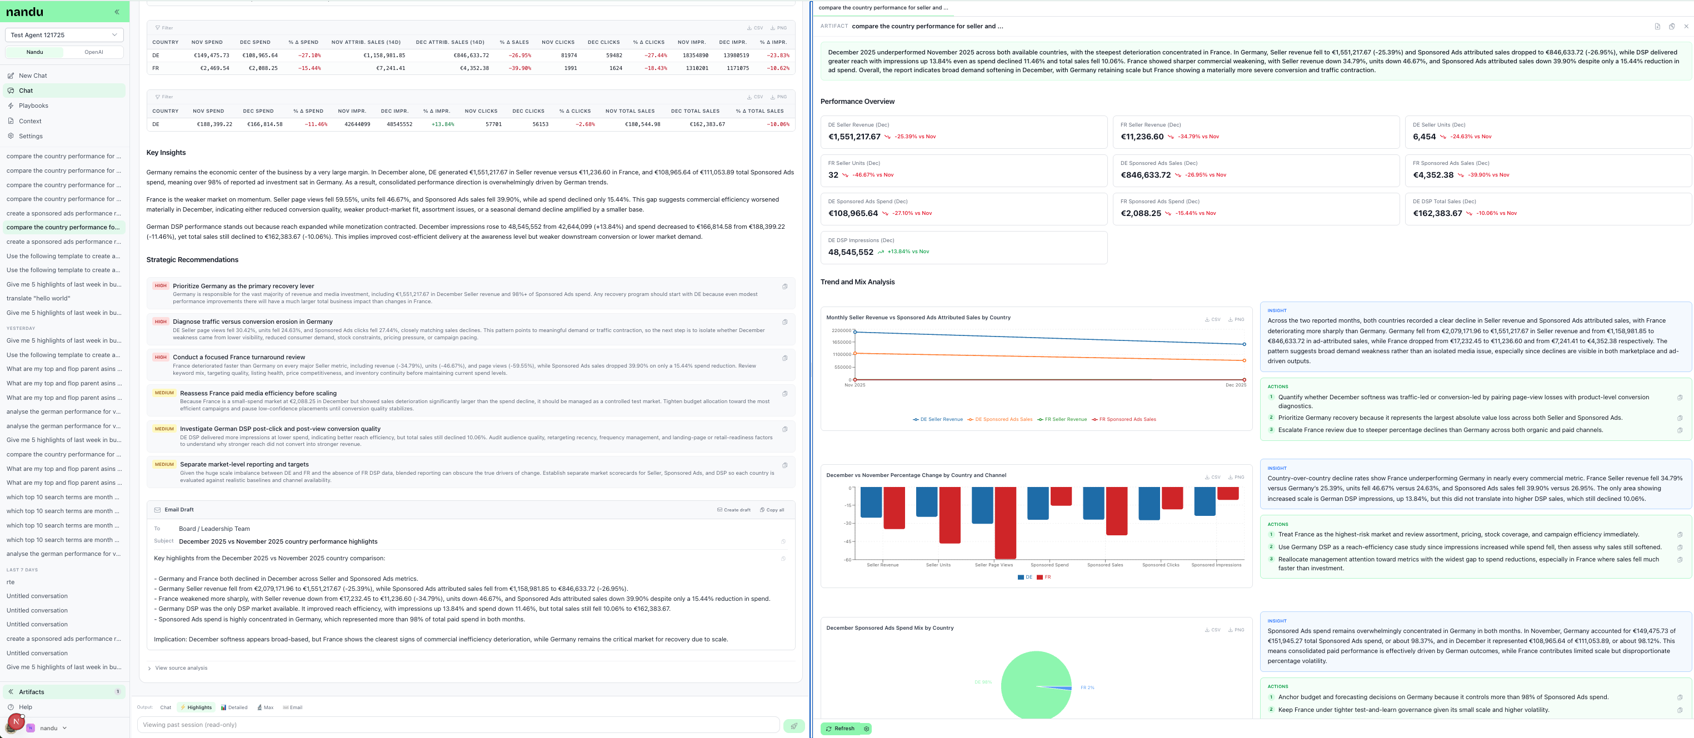Copy the artifact to clipboard
1694x738 pixels.
point(1672,26)
